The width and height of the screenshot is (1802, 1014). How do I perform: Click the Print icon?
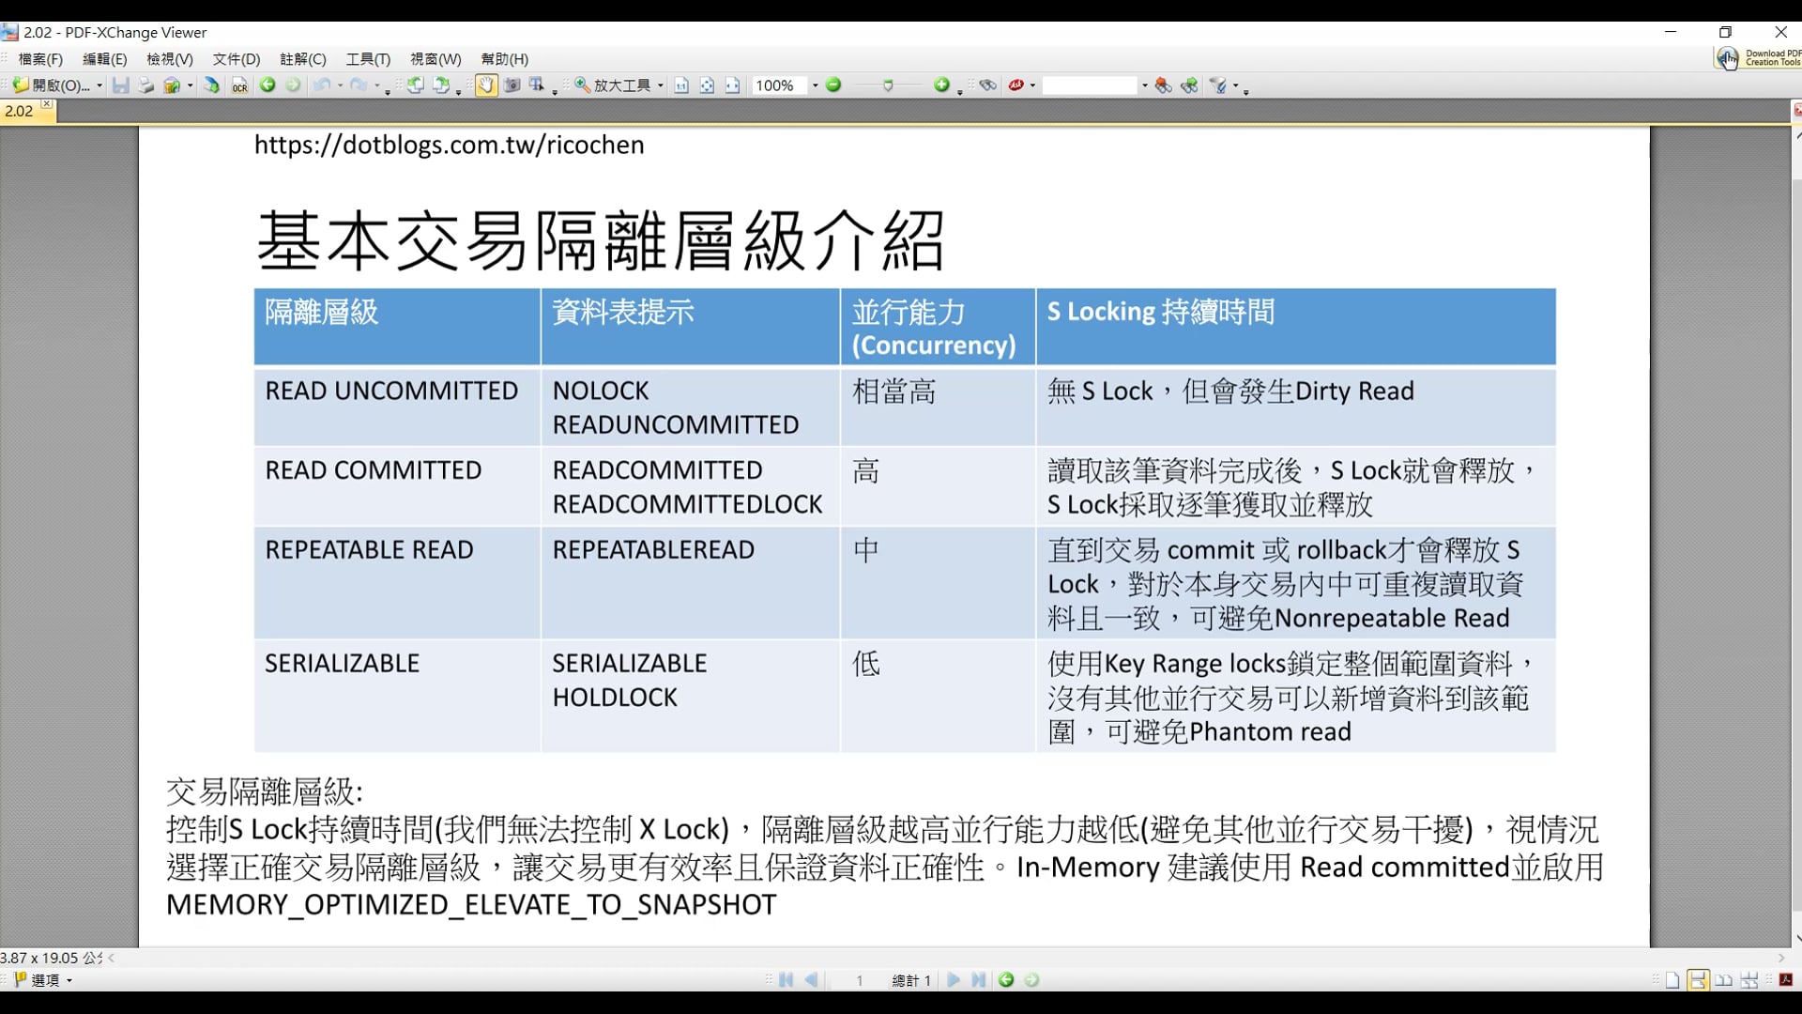[x=145, y=85]
